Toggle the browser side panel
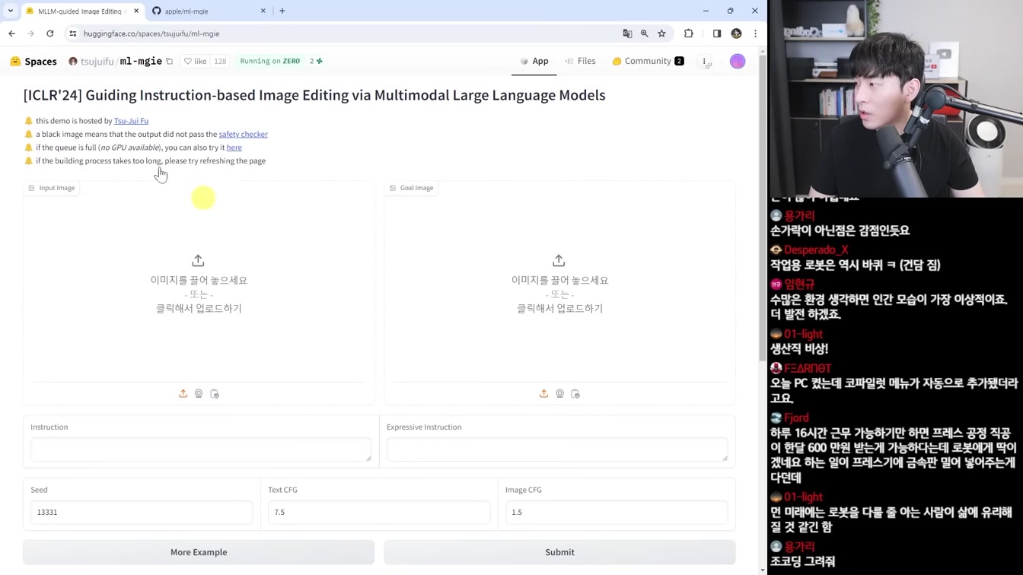1023x575 pixels. point(717,33)
